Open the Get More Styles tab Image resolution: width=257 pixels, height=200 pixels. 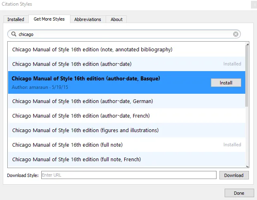coord(49,19)
